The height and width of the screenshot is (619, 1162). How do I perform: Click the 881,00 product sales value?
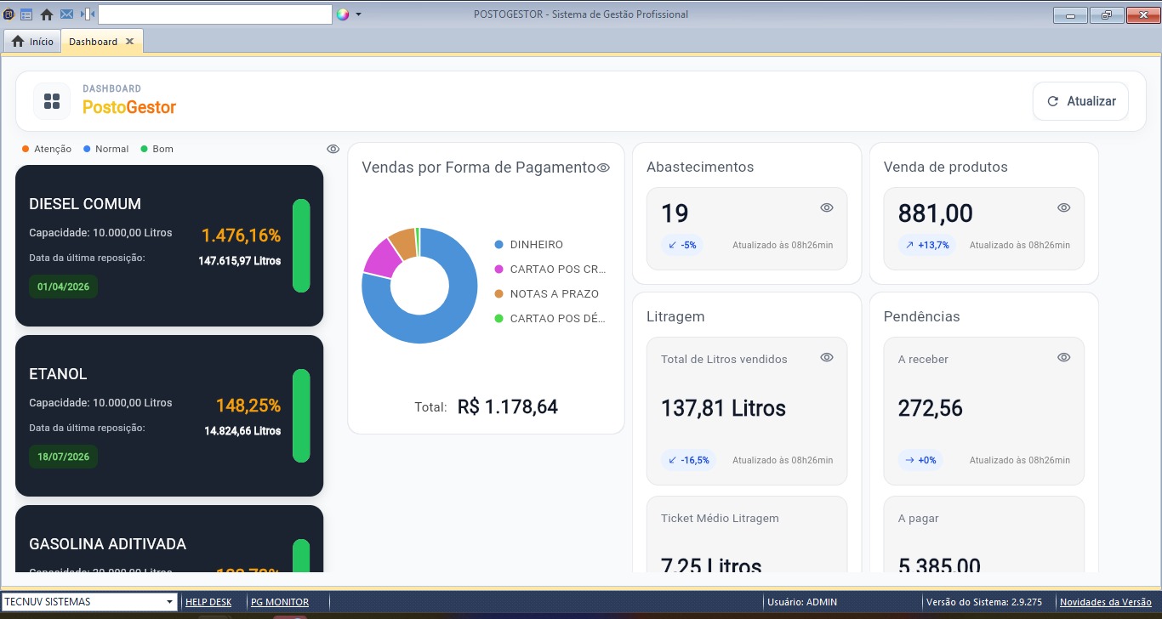point(935,213)
